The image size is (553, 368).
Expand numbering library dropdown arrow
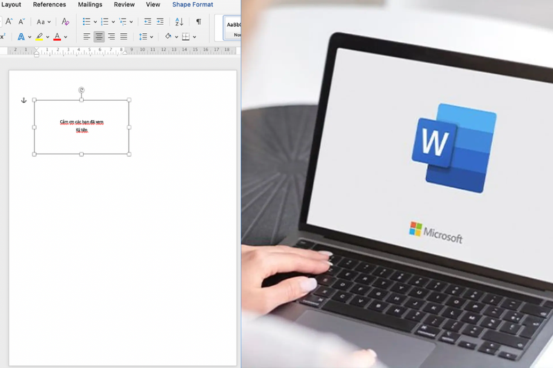(113, 22)
